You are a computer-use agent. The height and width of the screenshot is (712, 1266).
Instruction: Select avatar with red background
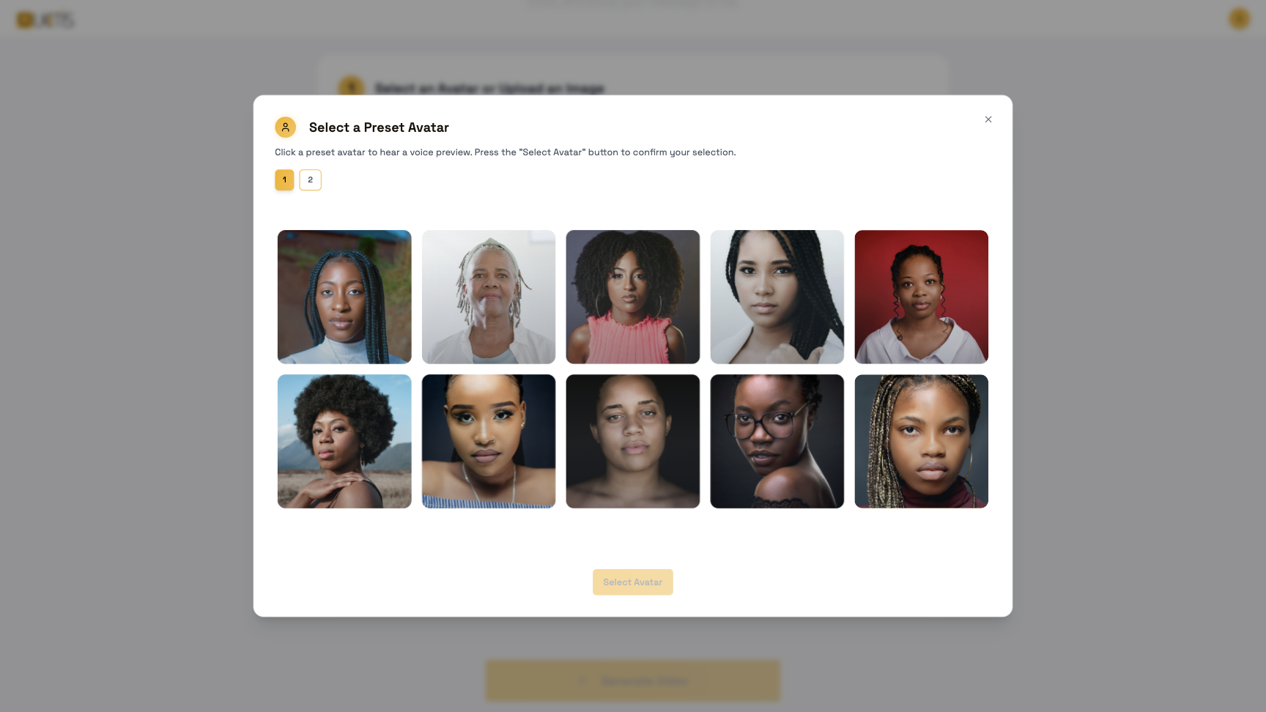(x=922, y=297)
